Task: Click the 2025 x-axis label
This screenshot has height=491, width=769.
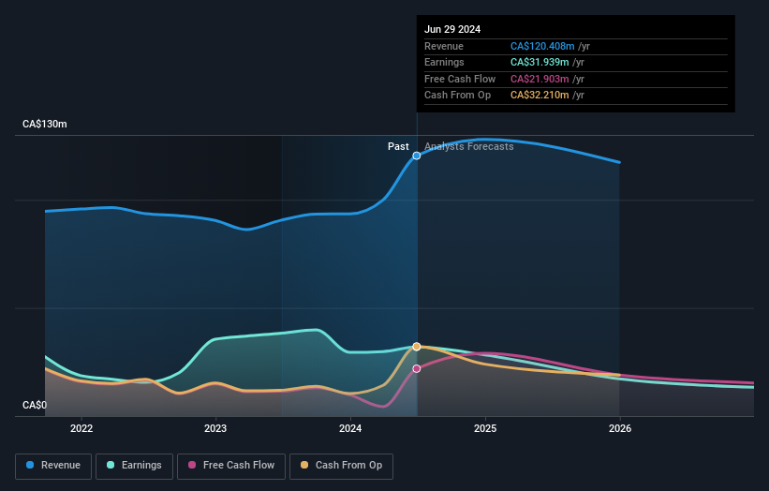Action: 485,429
